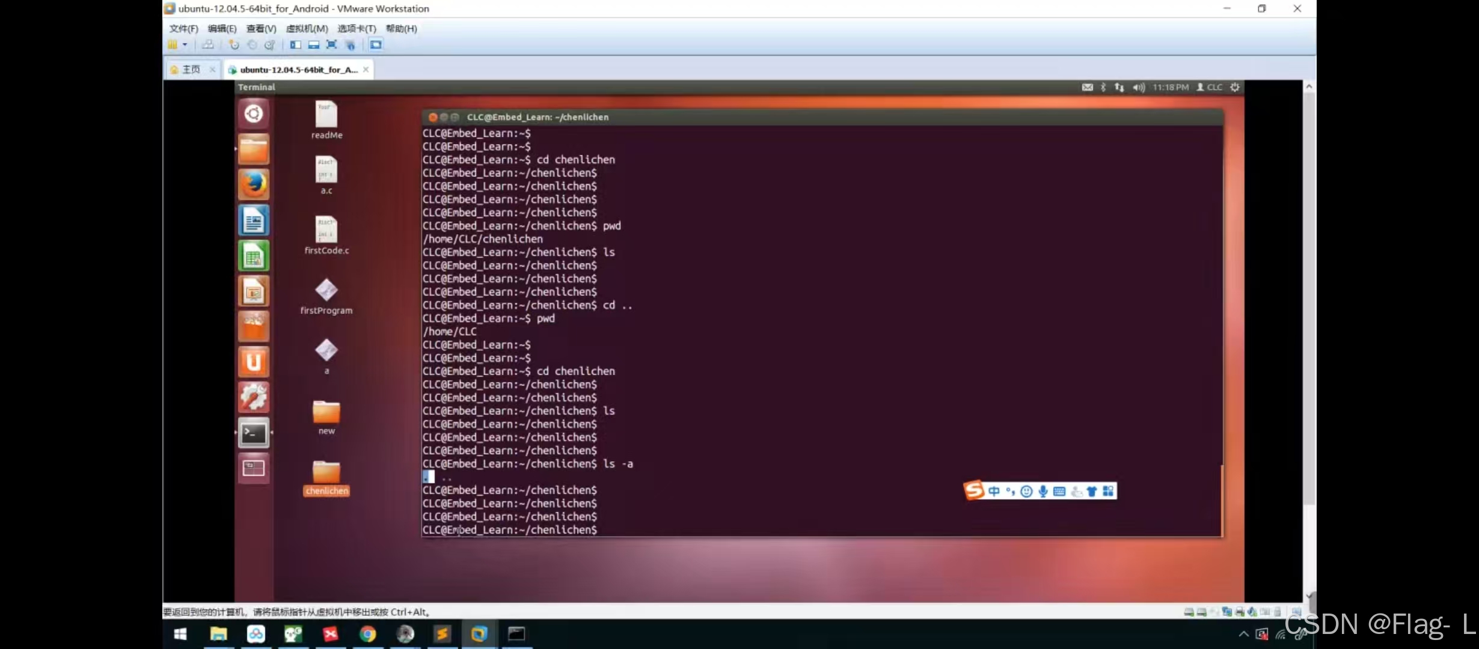
Task: Expand Windows system tray hidden icons
Action: [x=1243, y=634]
